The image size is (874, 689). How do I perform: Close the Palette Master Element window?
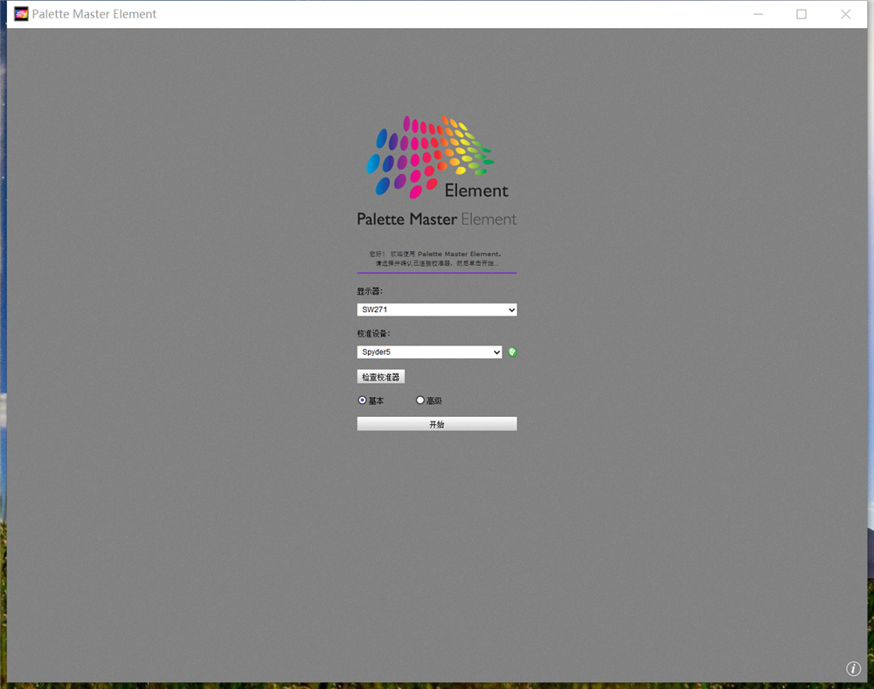(845, 14)
